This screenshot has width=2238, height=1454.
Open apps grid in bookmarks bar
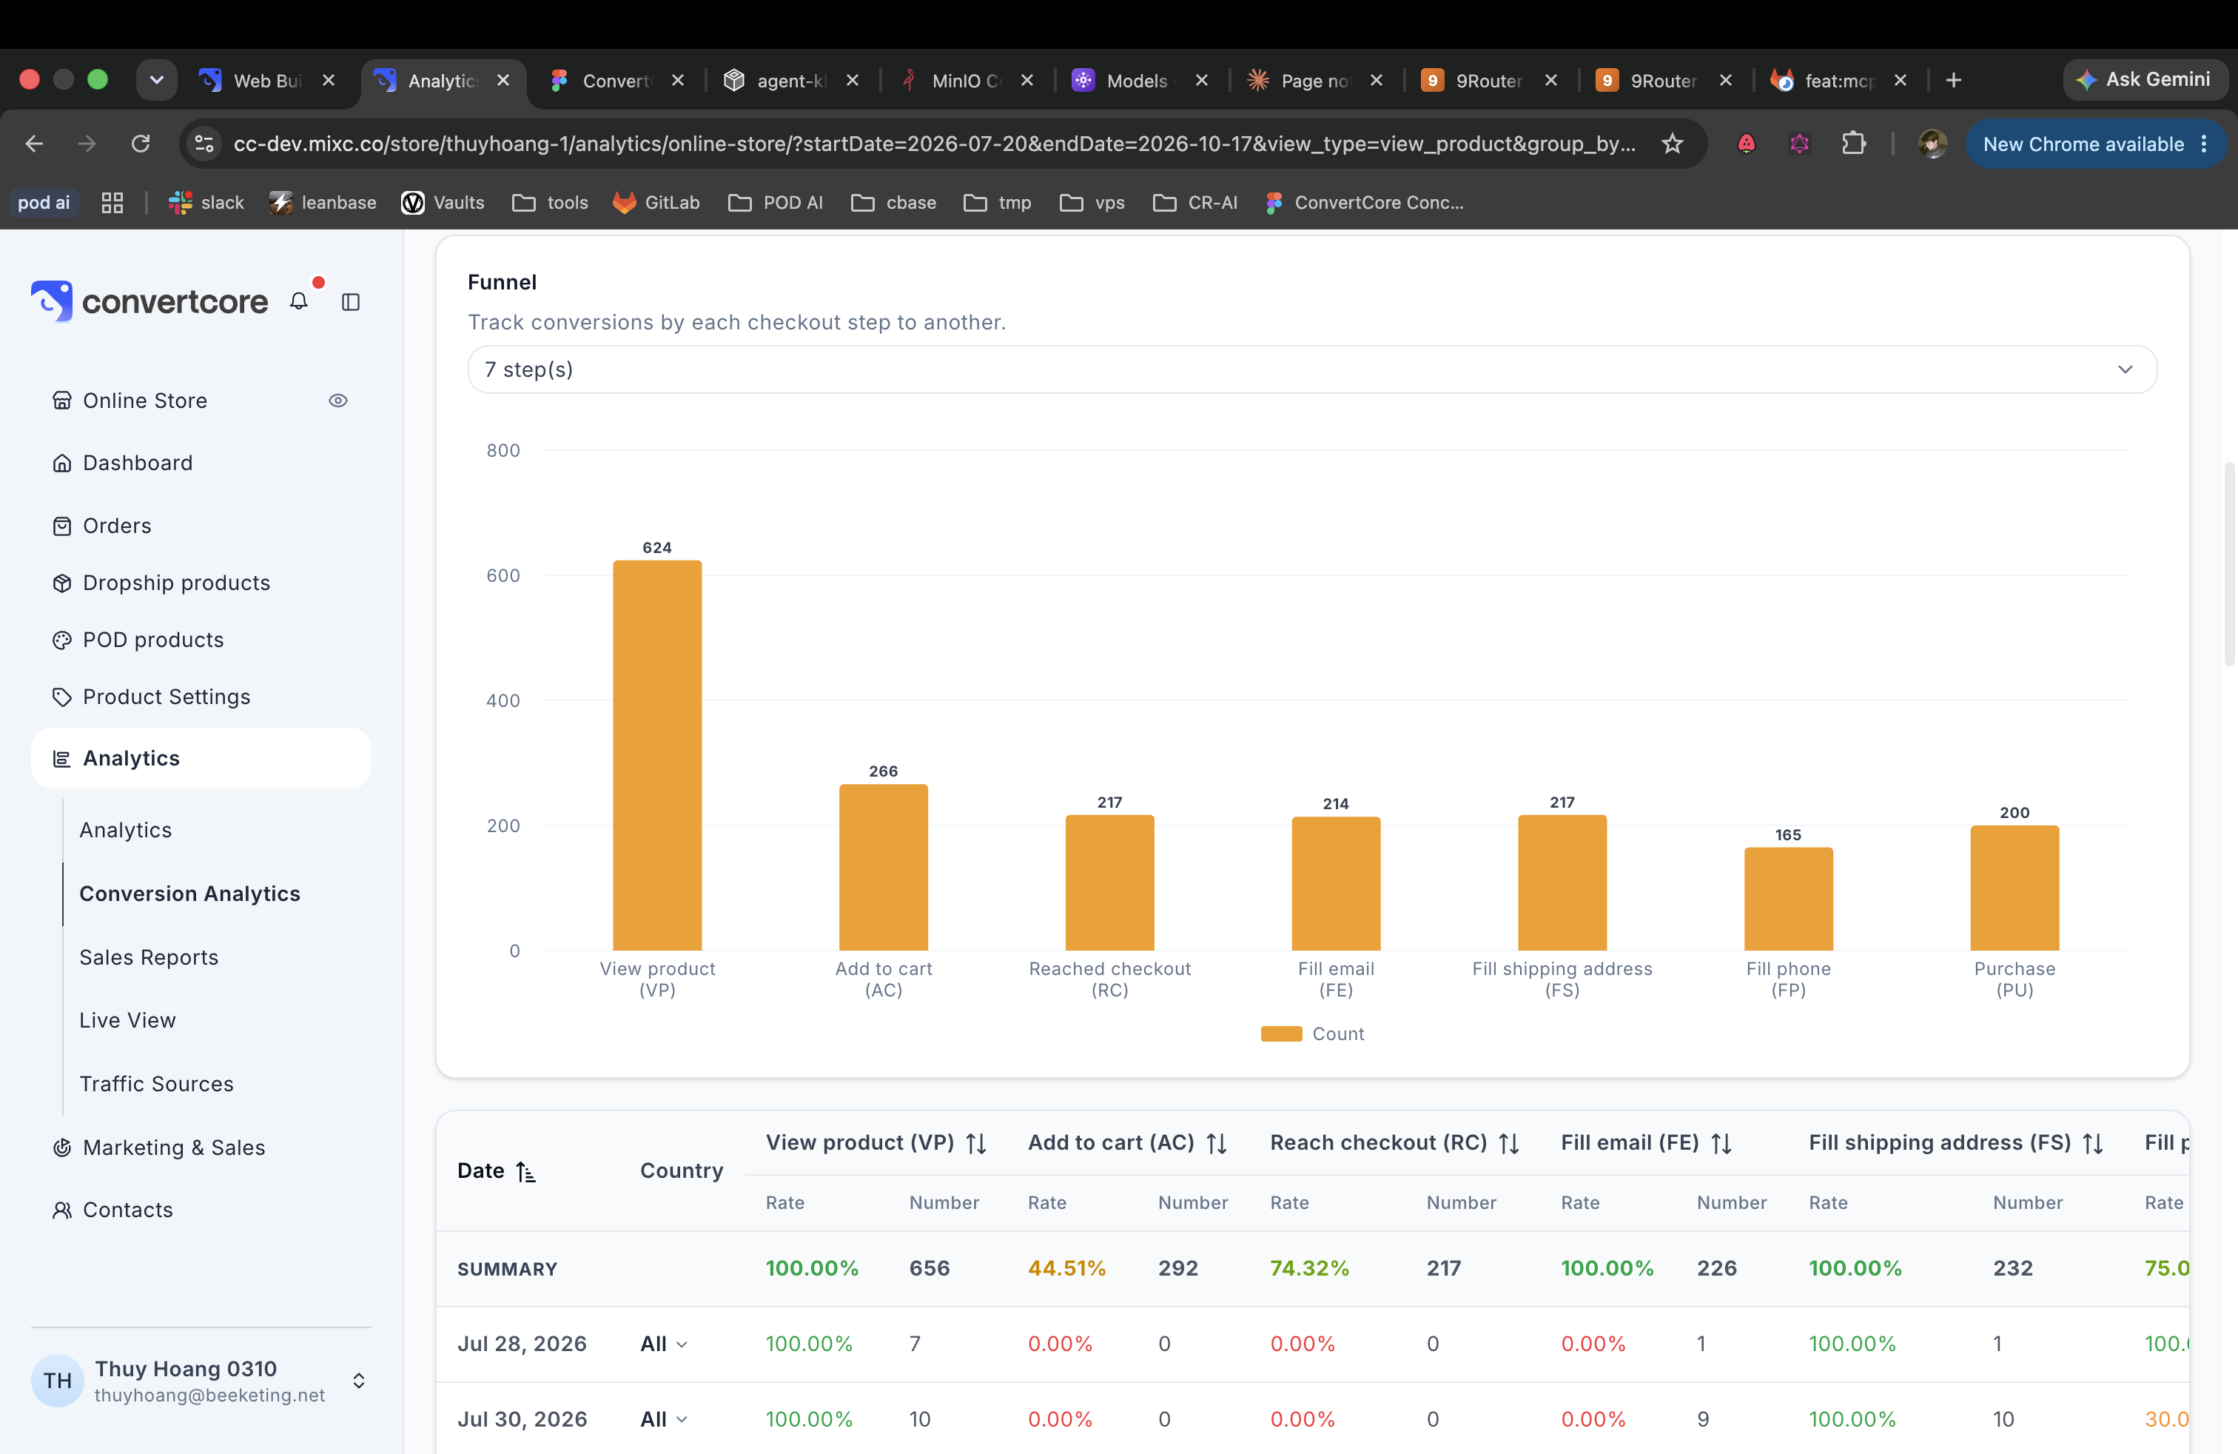(112, 202)
